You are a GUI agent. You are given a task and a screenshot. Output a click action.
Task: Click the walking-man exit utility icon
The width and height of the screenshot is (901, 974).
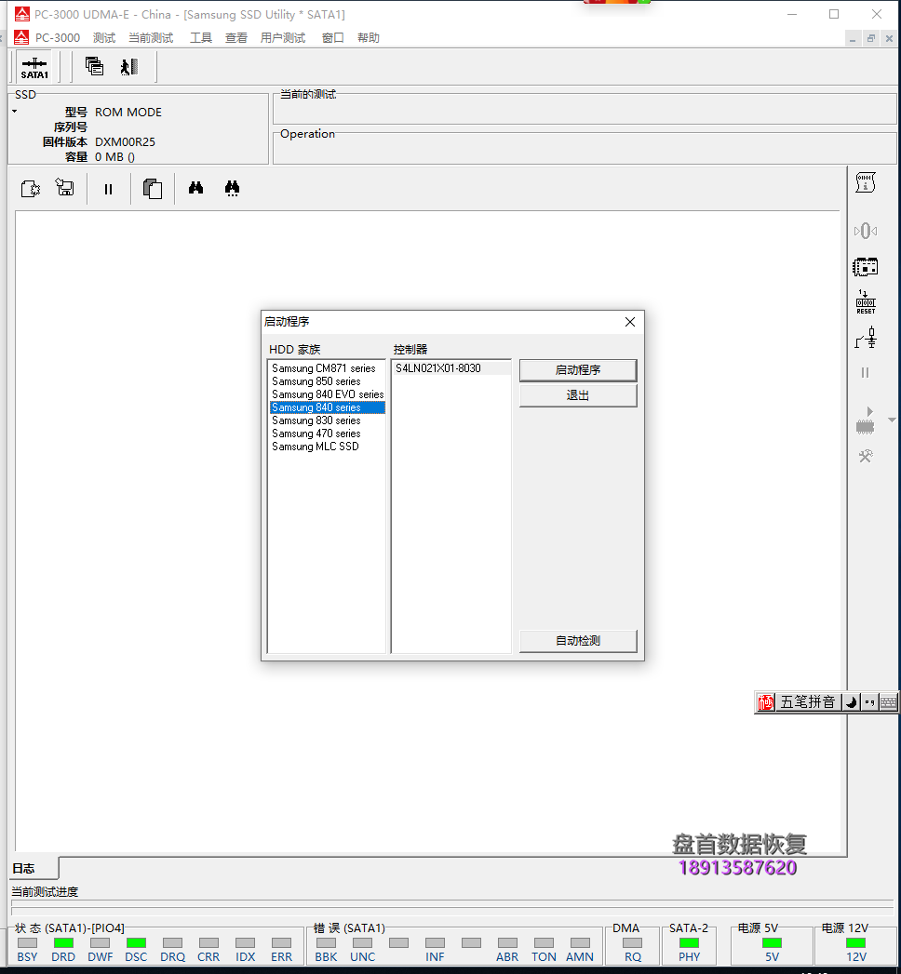[x=128, y=66]
